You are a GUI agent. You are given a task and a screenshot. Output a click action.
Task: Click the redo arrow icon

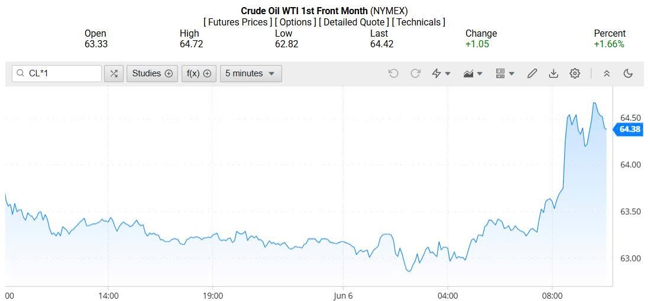[x=415, y=73]
